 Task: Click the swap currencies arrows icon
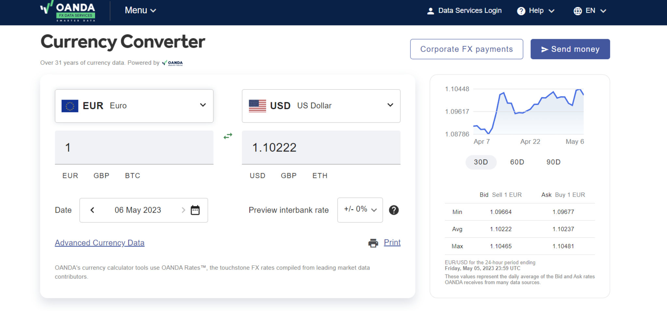pyautogui.click(x=228, y=136)
